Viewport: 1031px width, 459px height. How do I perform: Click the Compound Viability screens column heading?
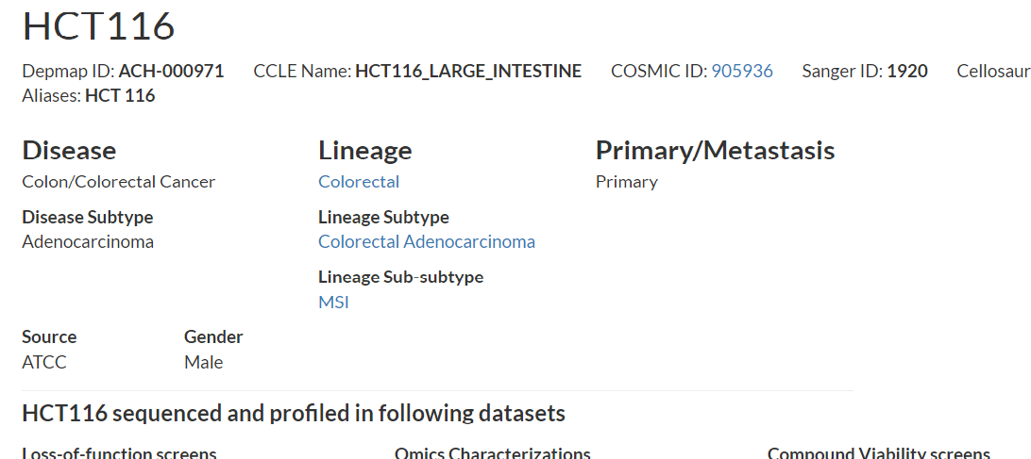point(878,452)
